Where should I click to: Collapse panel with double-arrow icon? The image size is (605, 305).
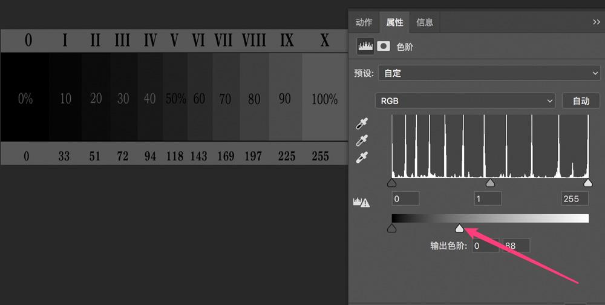pyautogui.click(x=597, y=22)
